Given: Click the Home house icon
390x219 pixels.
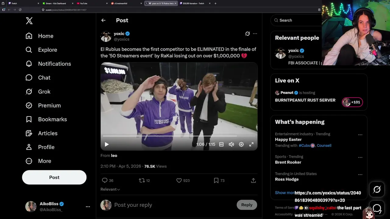Looking at the screenshot, I should point(29,36).
